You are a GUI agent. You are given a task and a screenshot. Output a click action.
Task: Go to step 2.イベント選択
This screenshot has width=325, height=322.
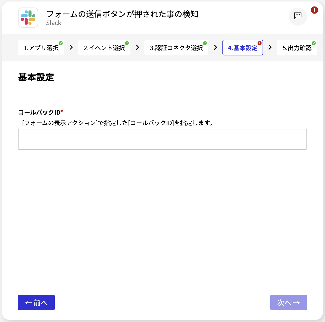pos(104,48)
